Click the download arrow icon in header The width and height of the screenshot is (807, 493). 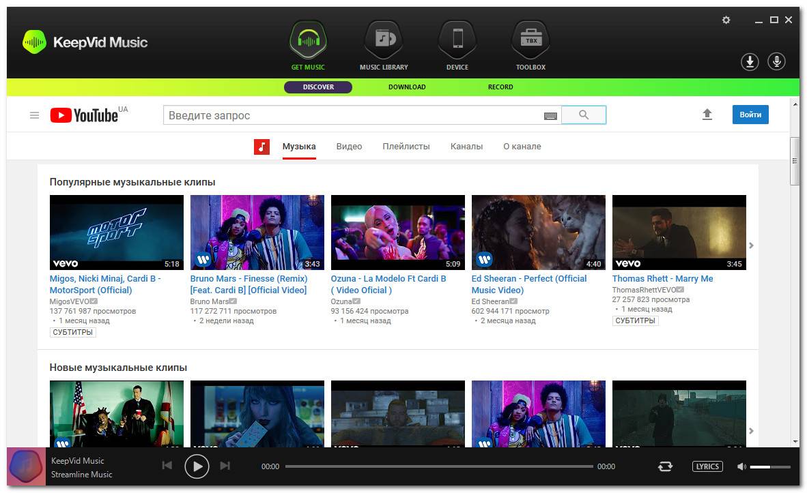[x=750, y=61]
